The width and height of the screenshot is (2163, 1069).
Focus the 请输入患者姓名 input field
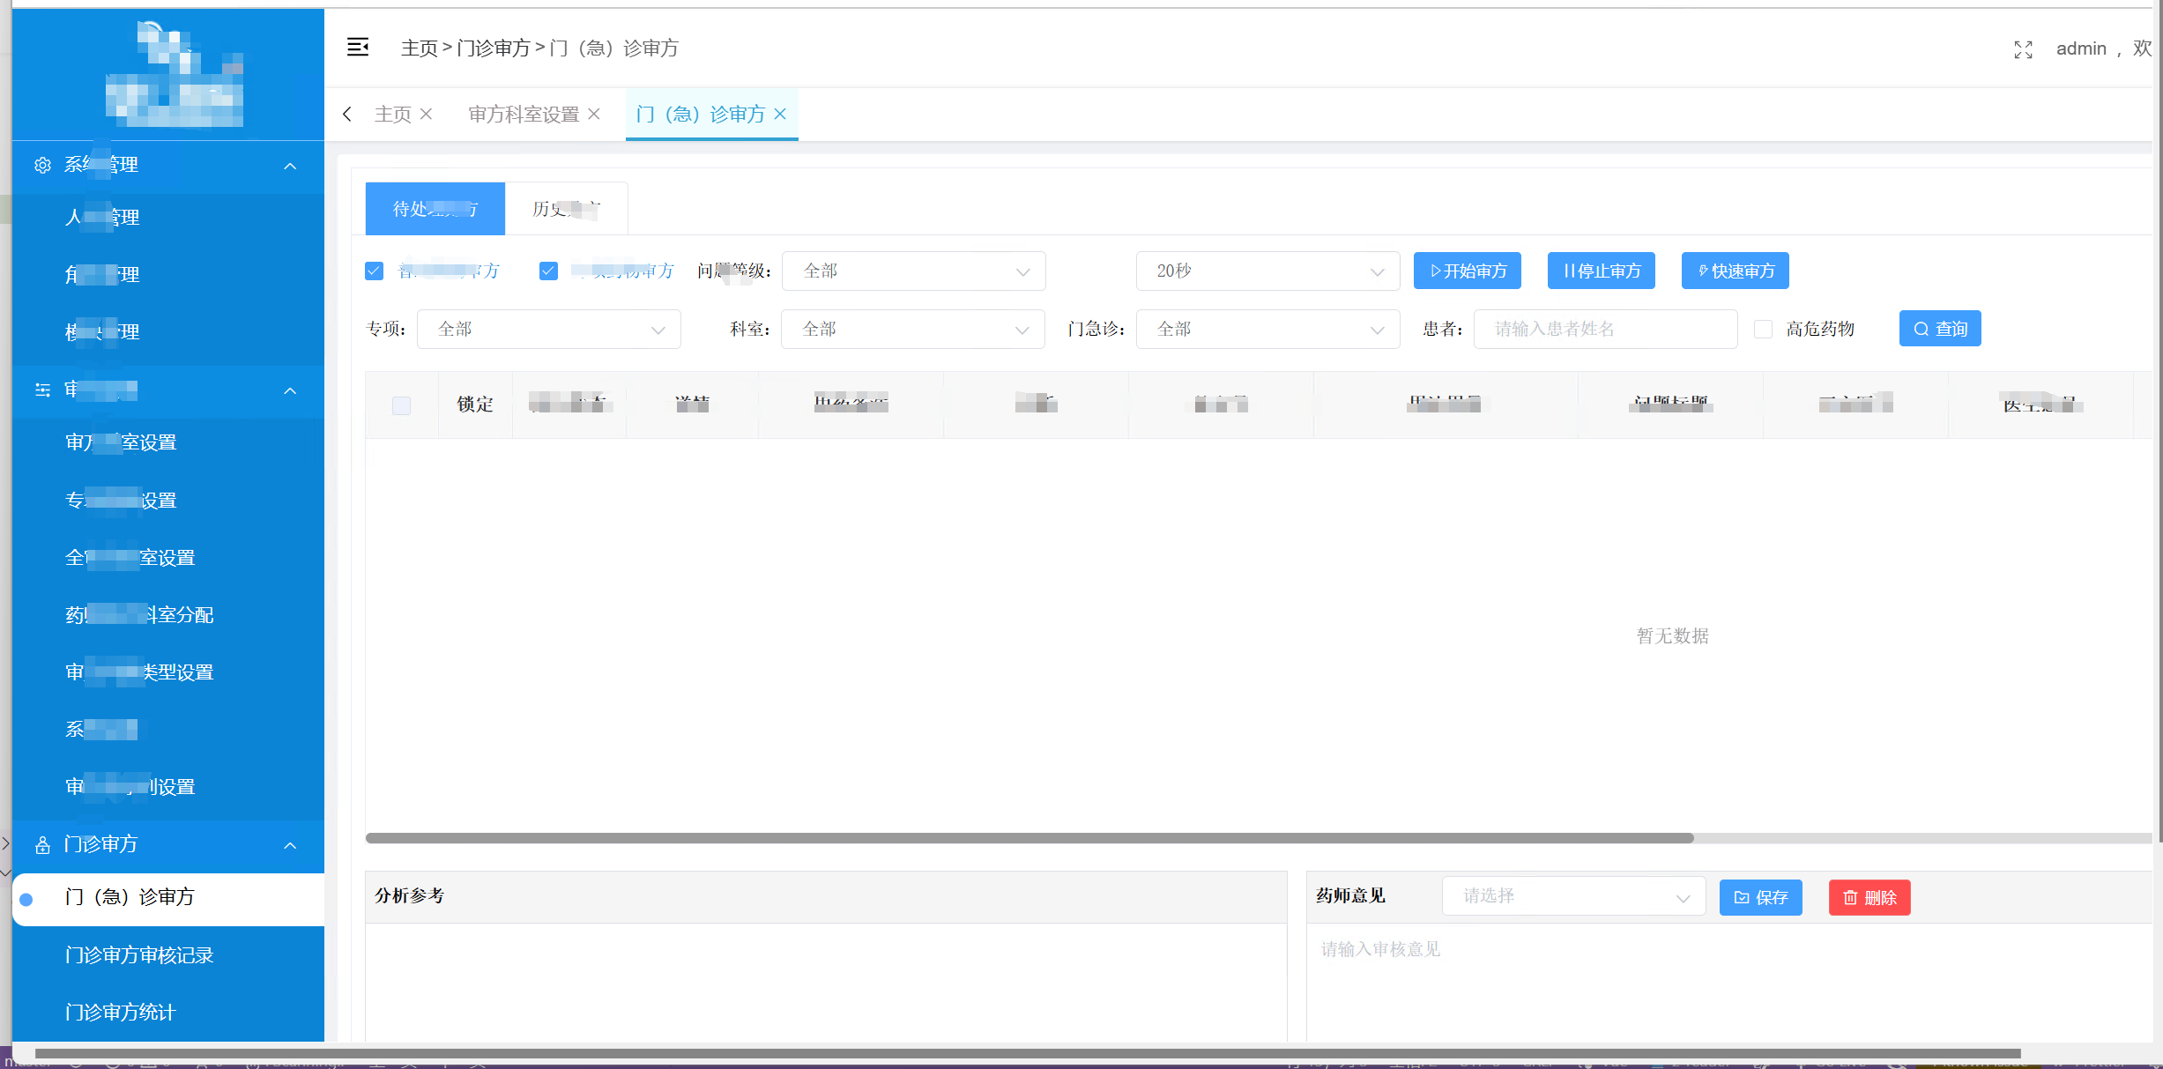pyautogui.click(x=1605, y=329)
